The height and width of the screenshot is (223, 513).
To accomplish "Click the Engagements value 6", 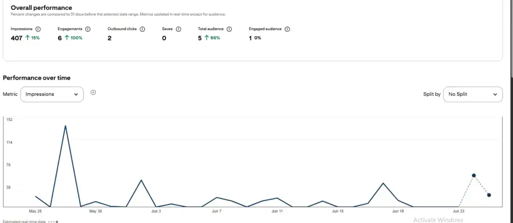I will click(x=60, y=38).
